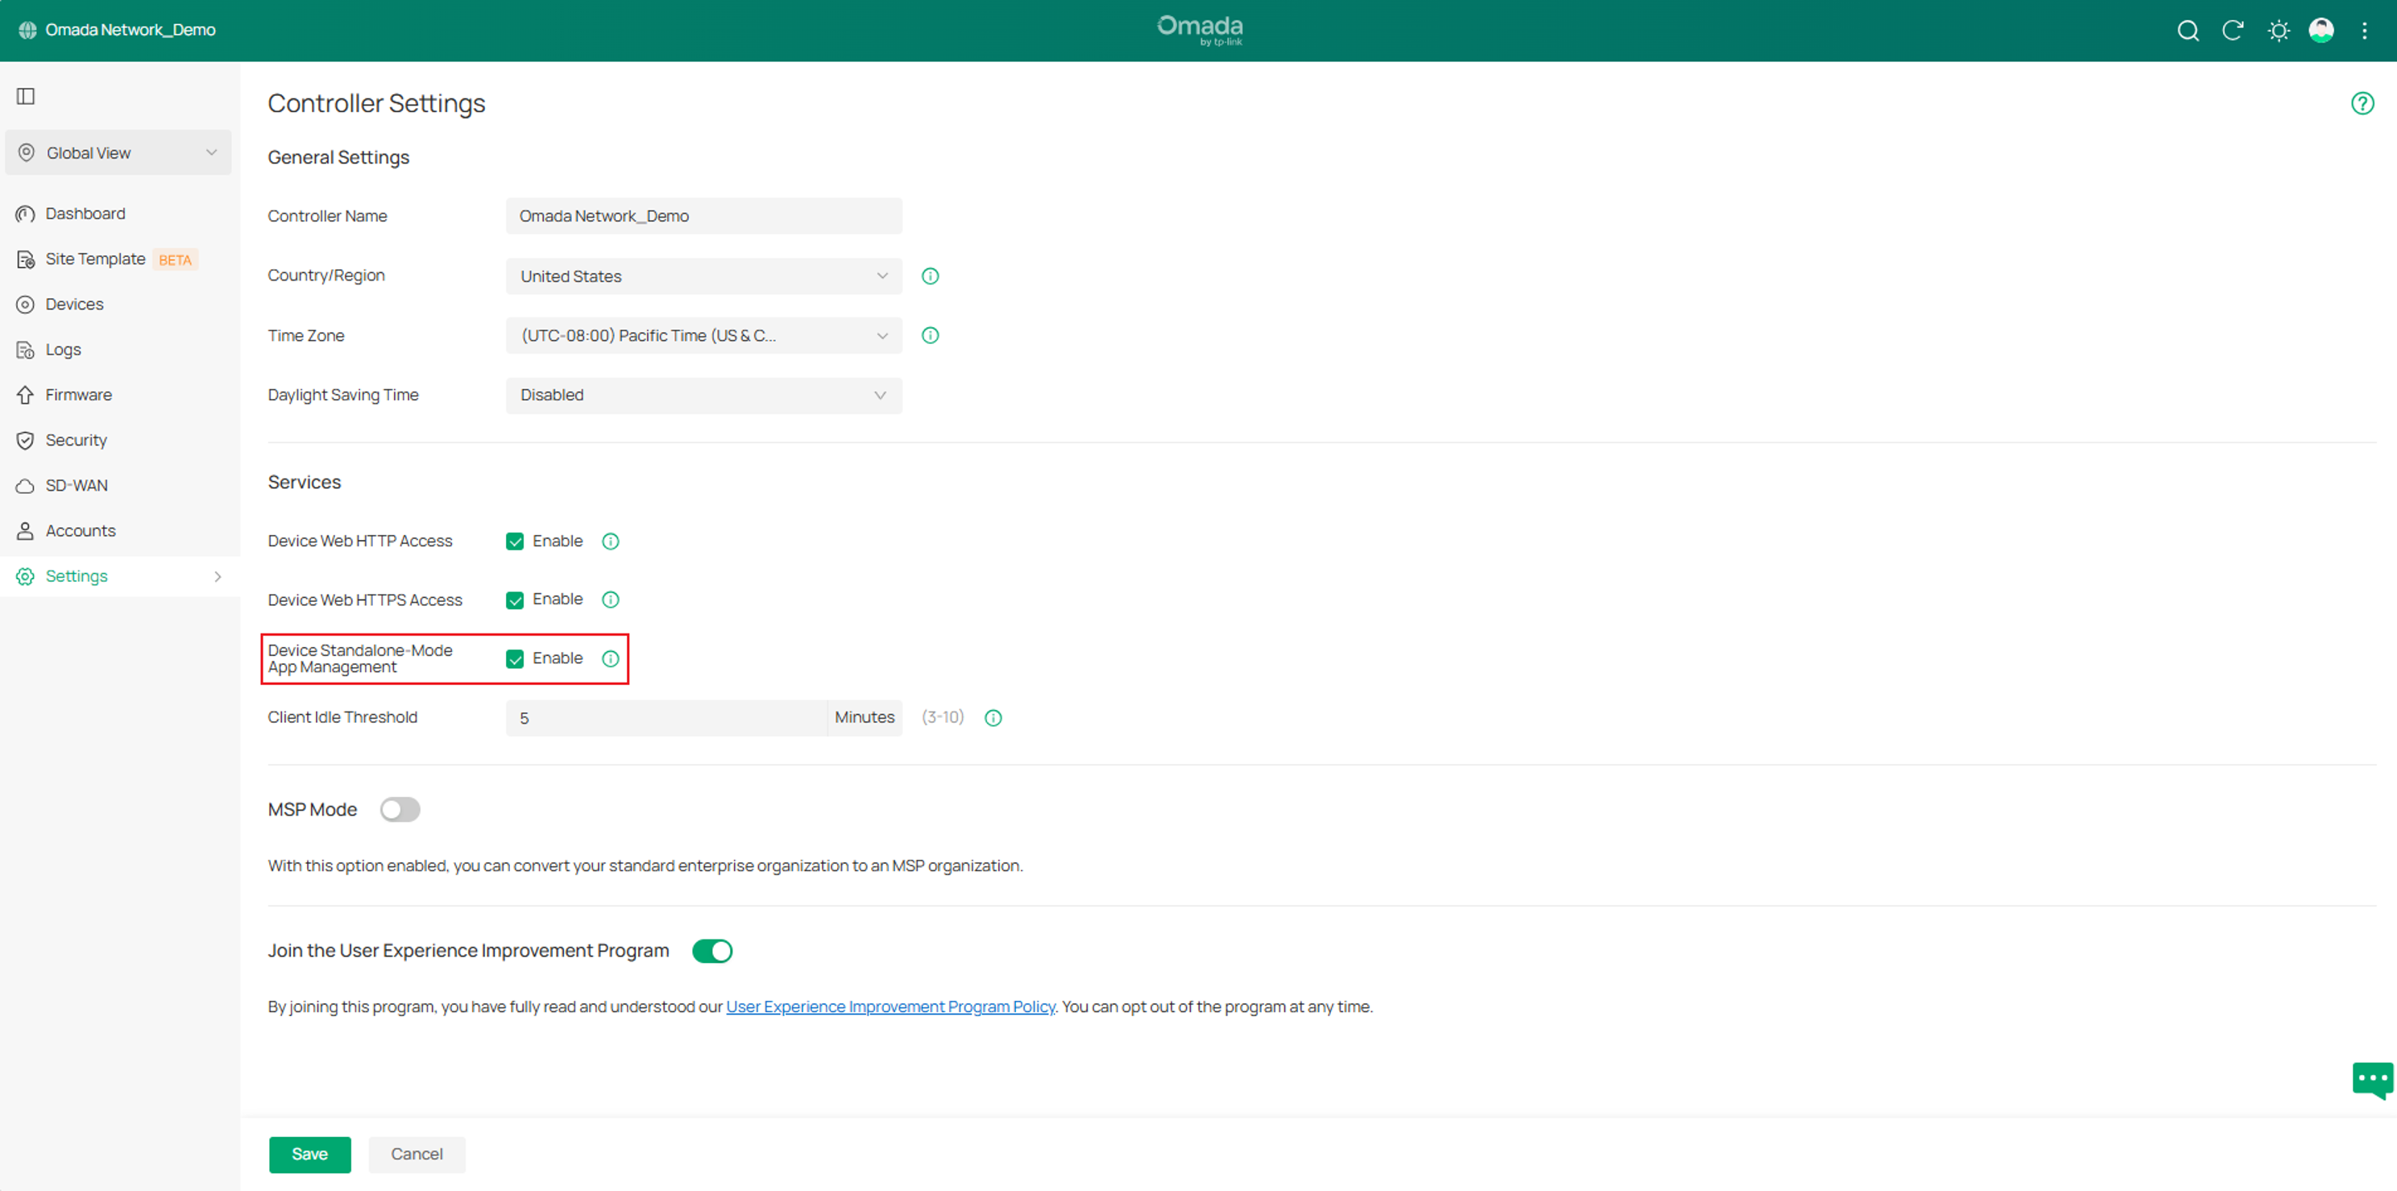
Task: Open the vertical three-dot more menu
Action: (2365, 31)
